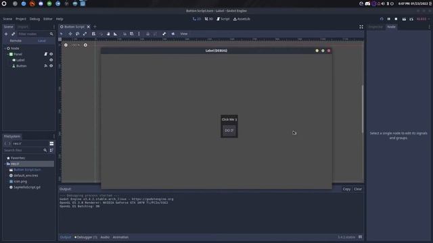Add a new node with the plus icon

point(6,34)
